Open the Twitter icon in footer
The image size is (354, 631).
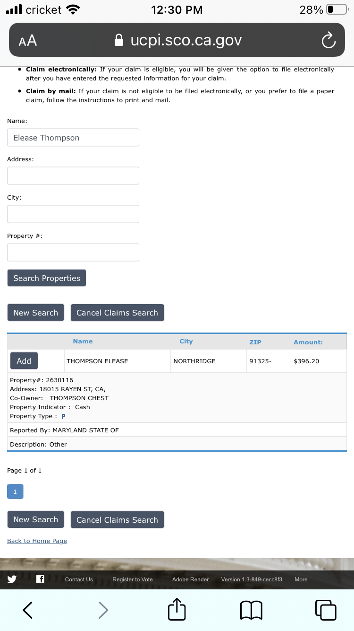(x=12, y=579)
